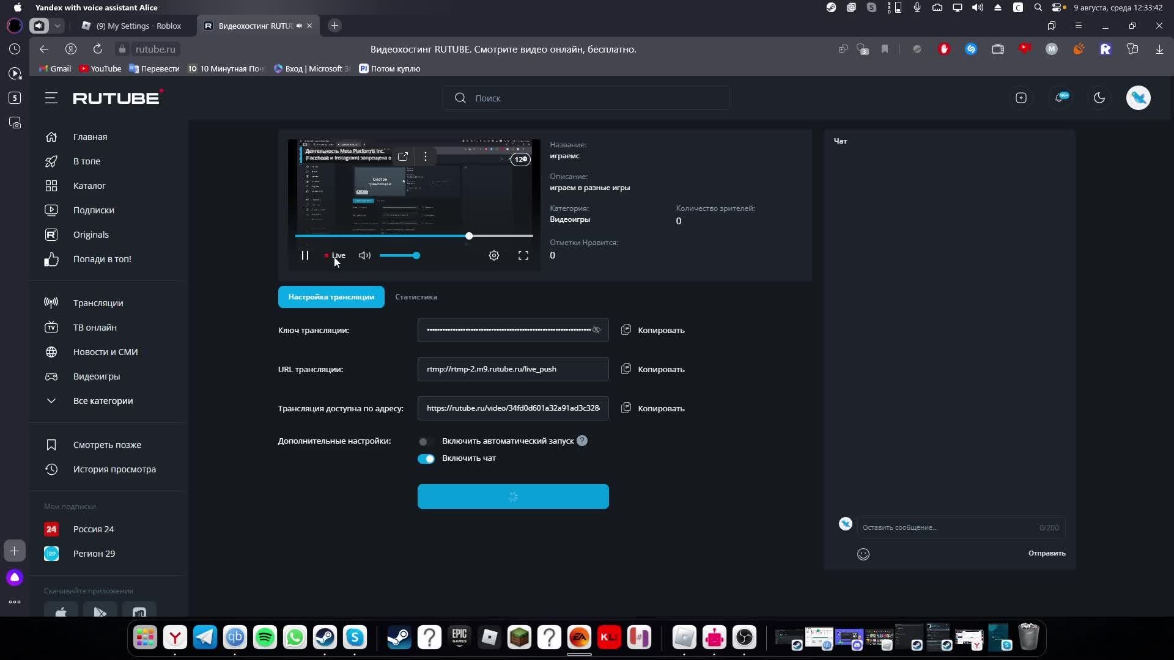The image size is (1174, 660).
Task: Enable automatic launch toggle
Action: 426,441
